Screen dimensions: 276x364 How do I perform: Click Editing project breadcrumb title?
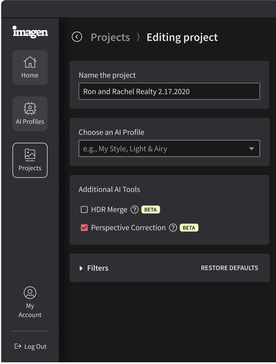coord(182,37)
